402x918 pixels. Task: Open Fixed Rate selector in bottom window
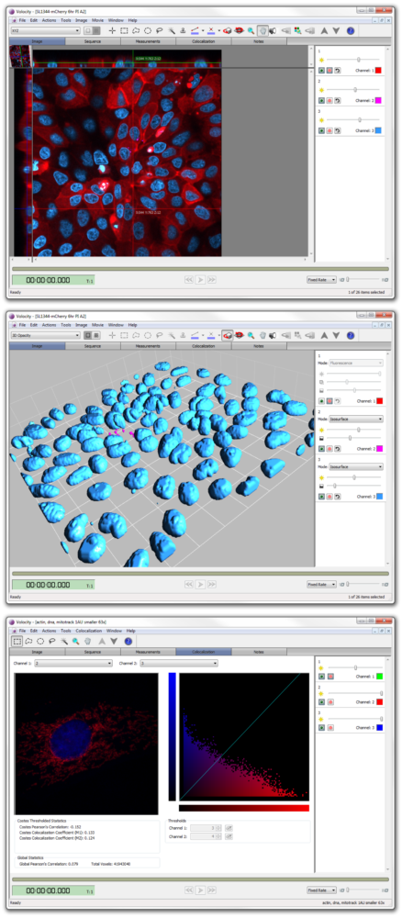coord(321,890)
